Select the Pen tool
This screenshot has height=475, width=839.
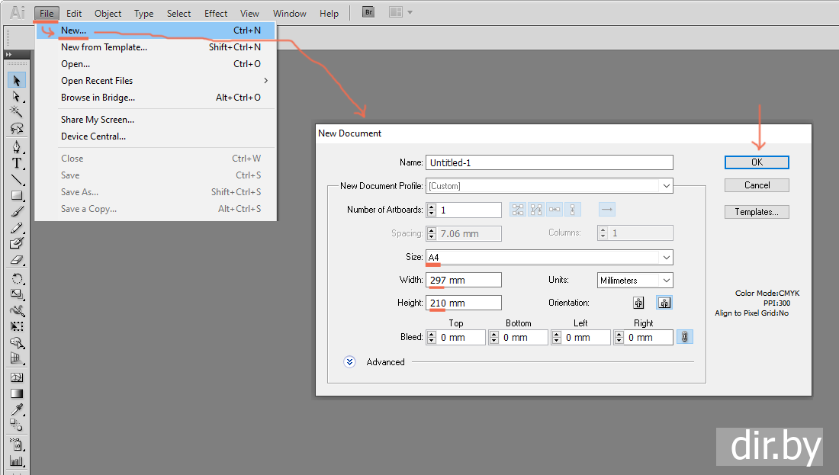point(16,147)
